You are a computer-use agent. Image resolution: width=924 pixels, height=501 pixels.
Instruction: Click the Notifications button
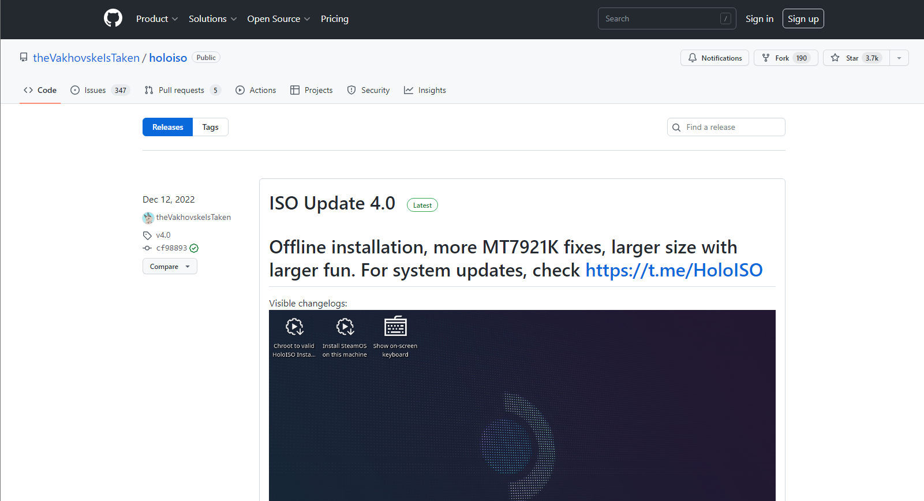[x=714, y=58]
